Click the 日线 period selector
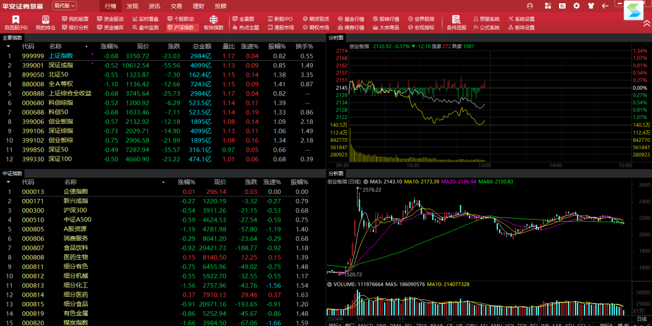 (x=355, y=181)
